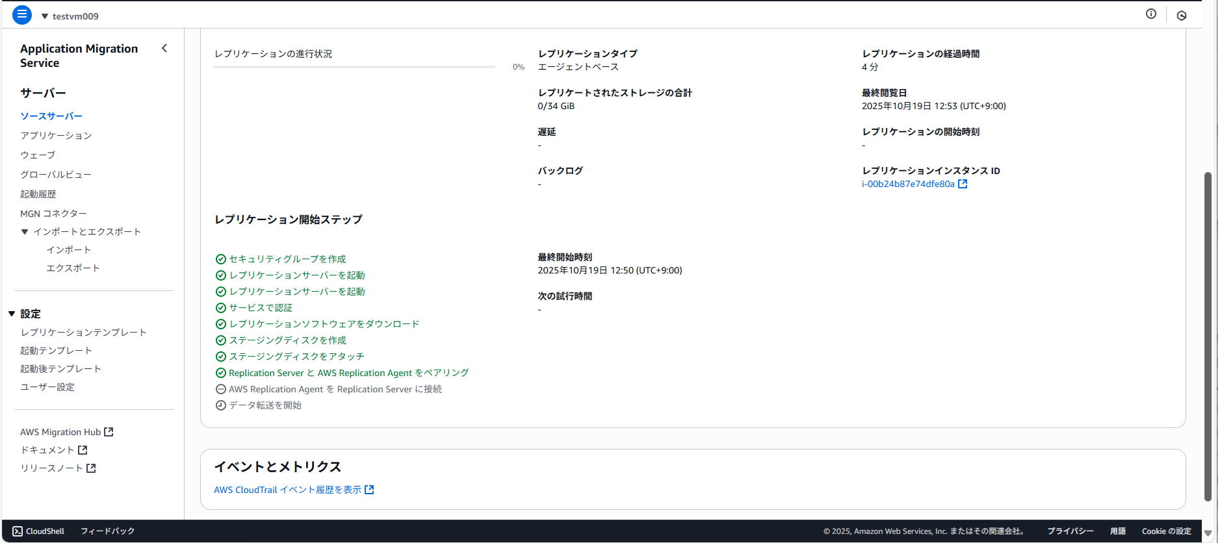Click in-progress icon beside Replication Server に接続

(221, 389)
